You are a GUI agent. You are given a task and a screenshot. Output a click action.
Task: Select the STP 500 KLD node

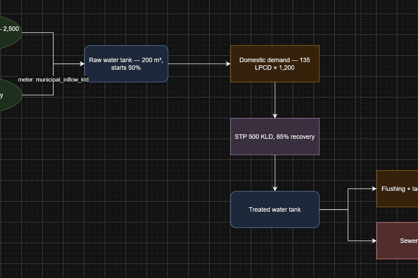(x=275, y=137)
